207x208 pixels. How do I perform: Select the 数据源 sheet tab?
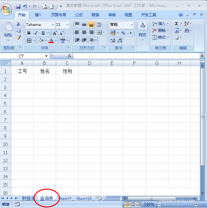point(28,198)
